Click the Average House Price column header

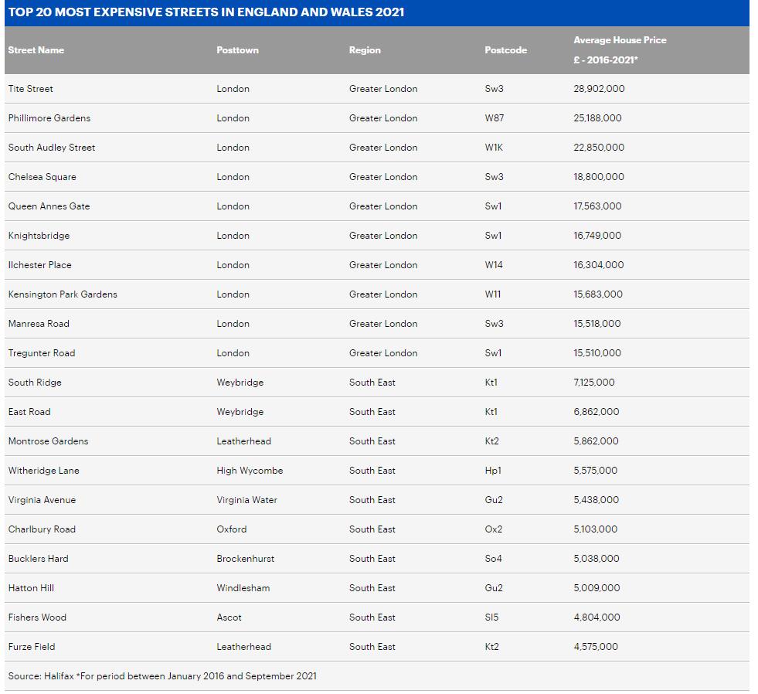point(619,40)
